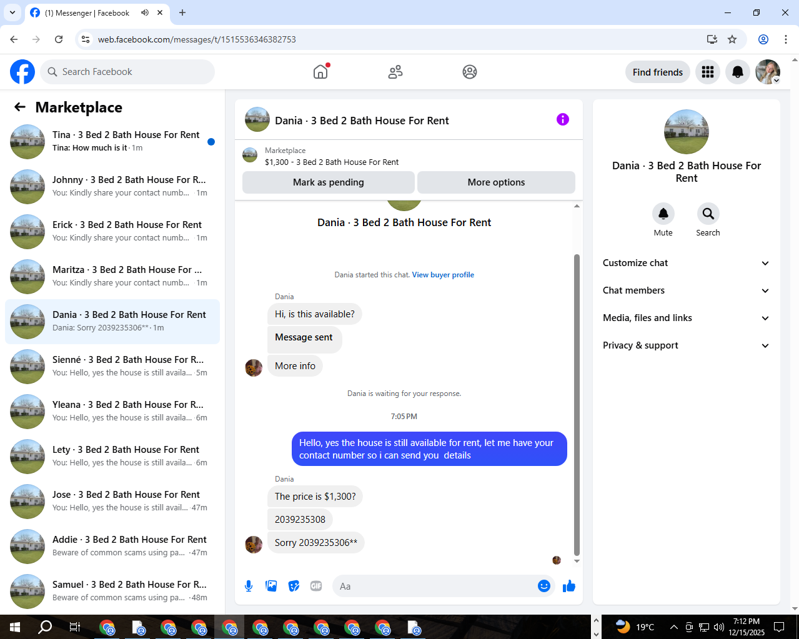View buyer profile link
Screen dimensions: 799x639
click(x=443, y=275)
